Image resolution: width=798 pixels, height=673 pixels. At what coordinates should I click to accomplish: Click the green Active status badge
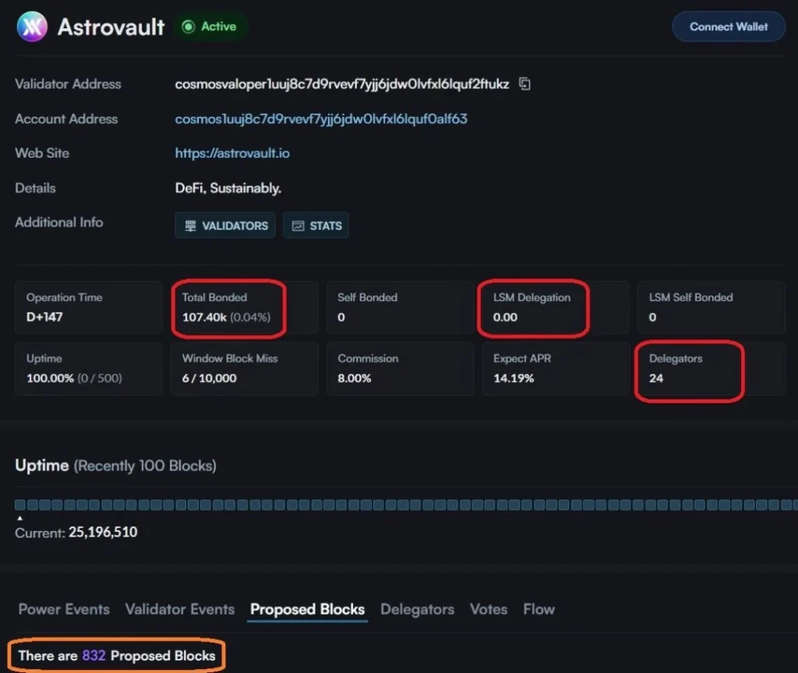(x=210, y=27)
